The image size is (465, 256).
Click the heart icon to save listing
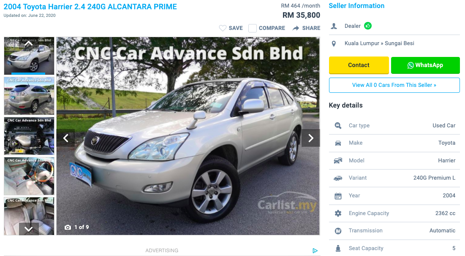point(223,28)
